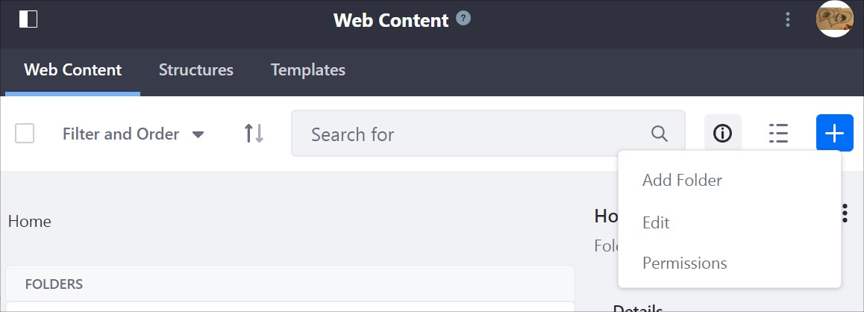Toggle the product menu sidebar icon
The image size is (864, 312).
pyautogui.click(x=28, y=19)
